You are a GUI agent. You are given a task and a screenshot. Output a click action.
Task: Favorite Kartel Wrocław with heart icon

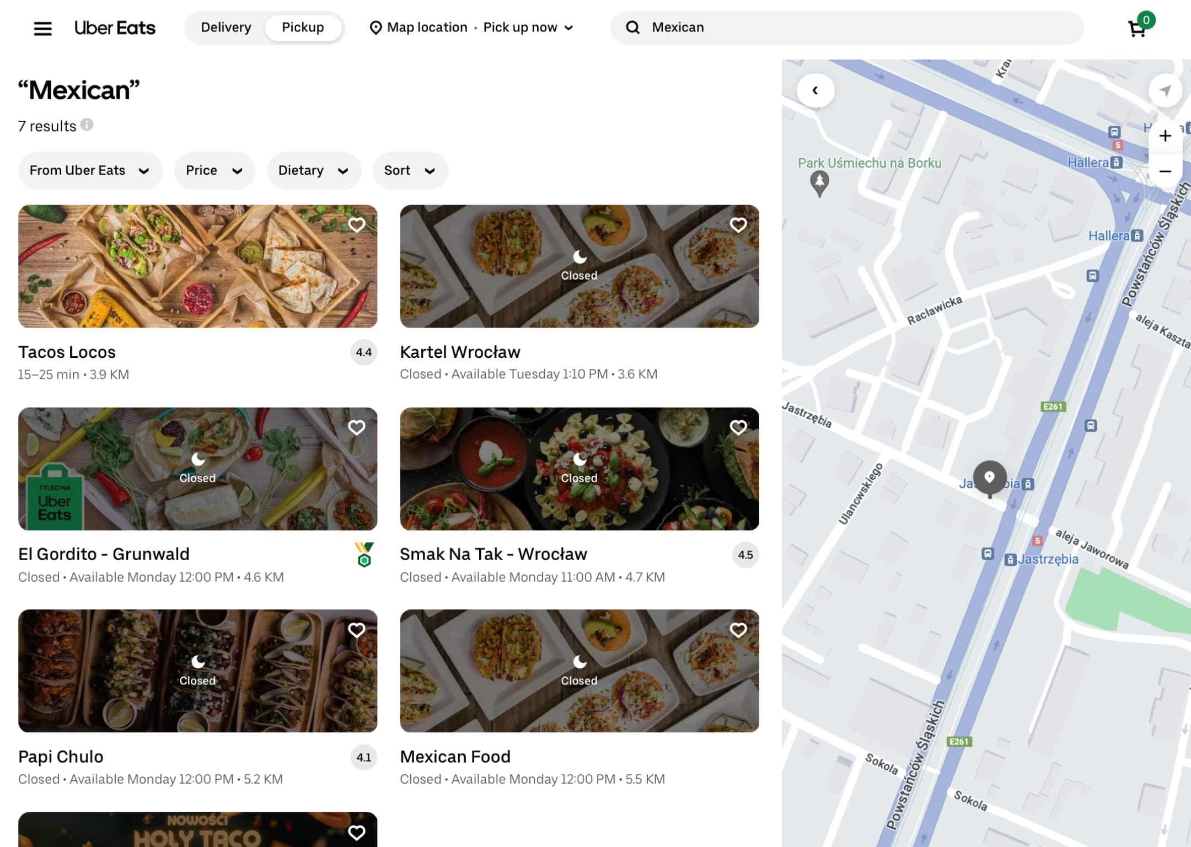pos(738,225)
